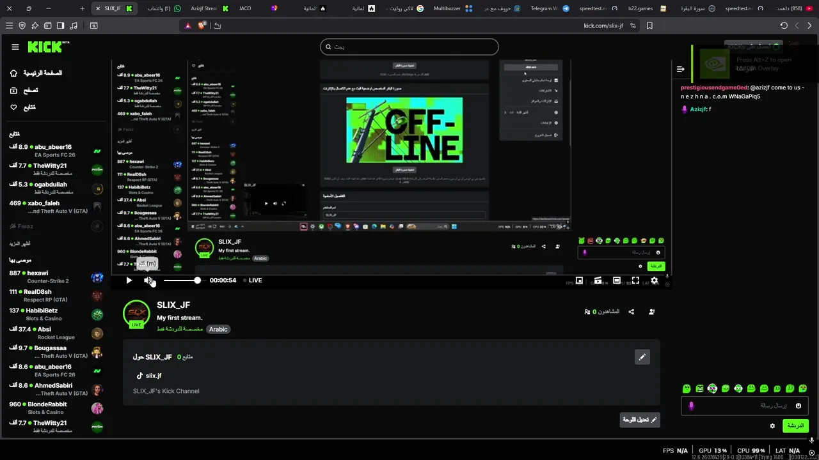819x460 pixels.
Task: Open a new browser tab
Action: pyautogui.click(x=82, y=8)
